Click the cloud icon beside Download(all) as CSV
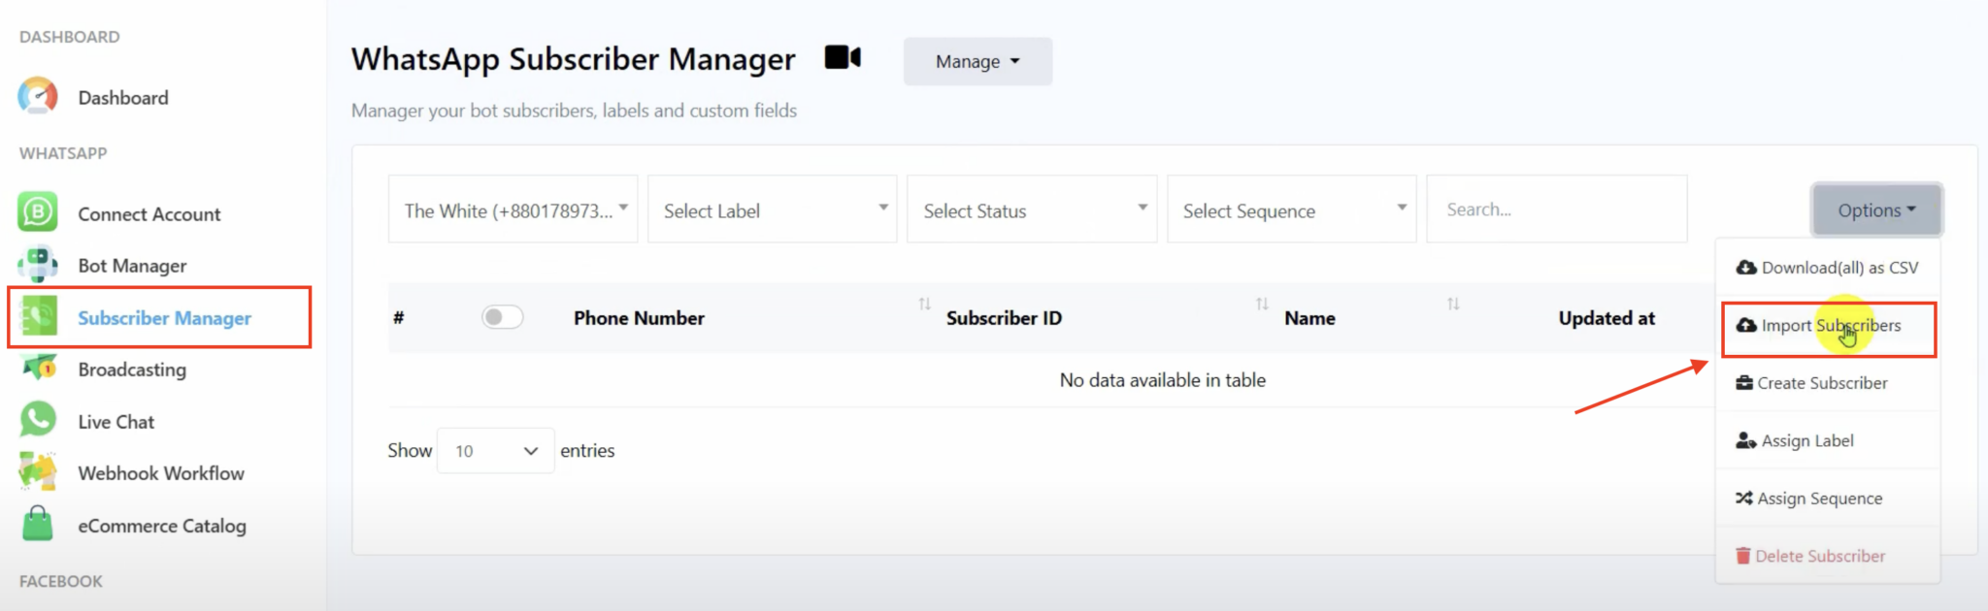 click(1745, 268)
